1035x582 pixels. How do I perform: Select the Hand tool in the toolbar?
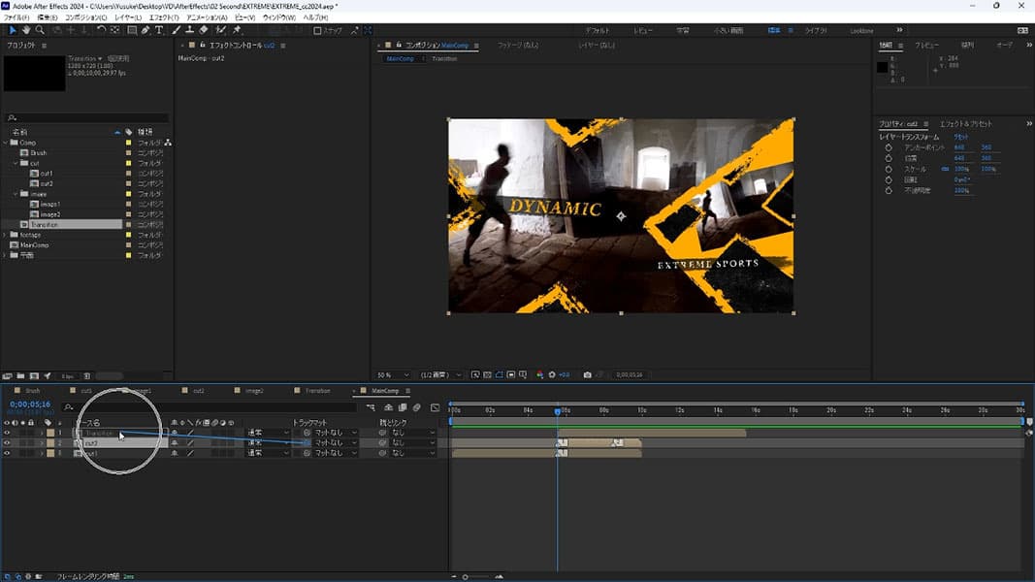point(26,30)
